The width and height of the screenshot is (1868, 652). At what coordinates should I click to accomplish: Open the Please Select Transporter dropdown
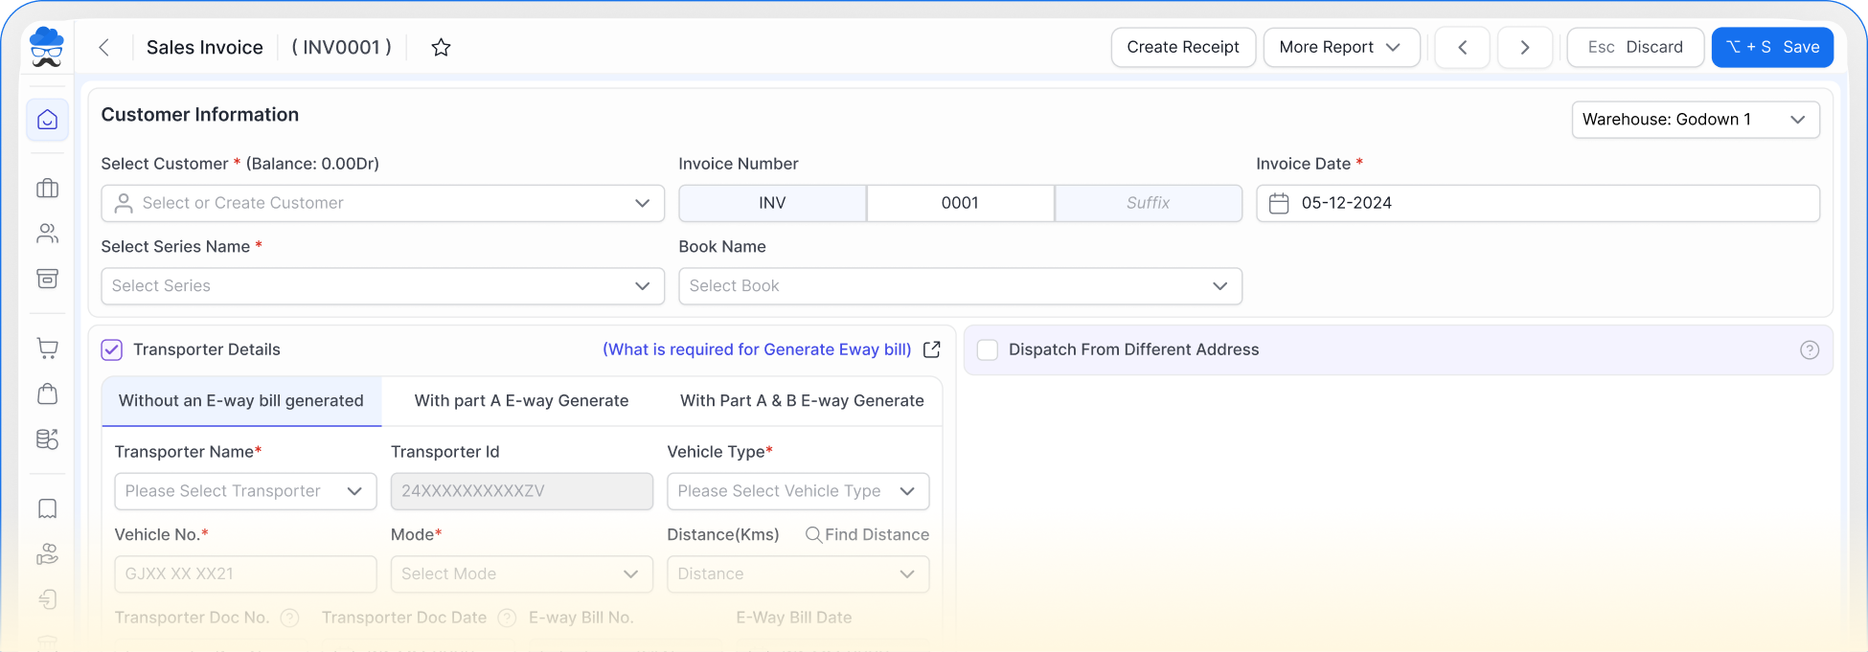coord(245,491)
